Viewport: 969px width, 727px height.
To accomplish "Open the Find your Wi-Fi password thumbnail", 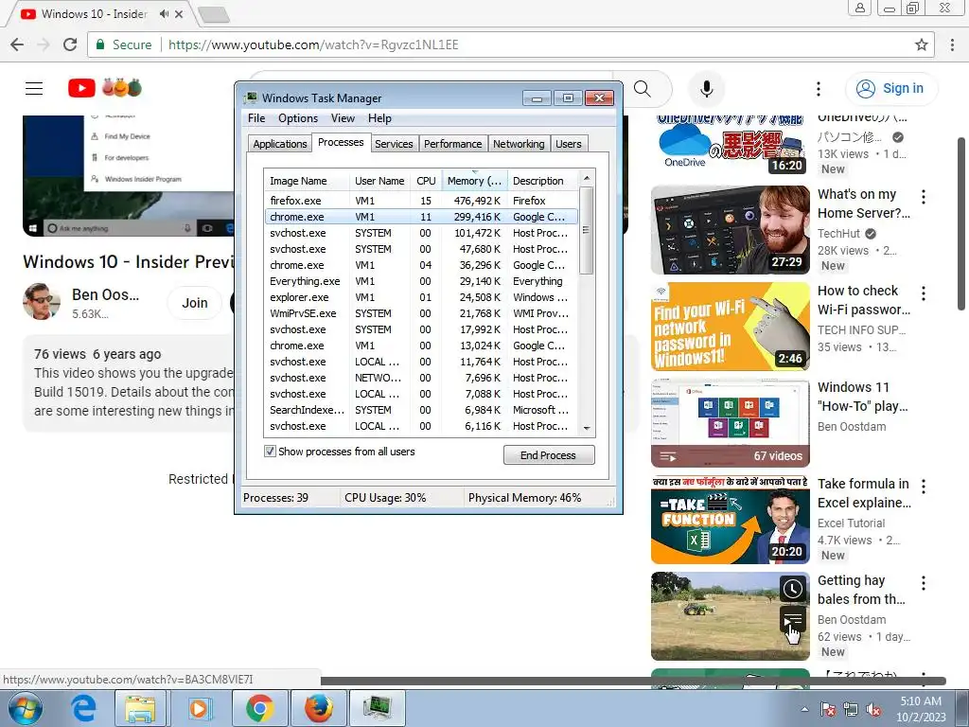I will (x=730, y=327).
